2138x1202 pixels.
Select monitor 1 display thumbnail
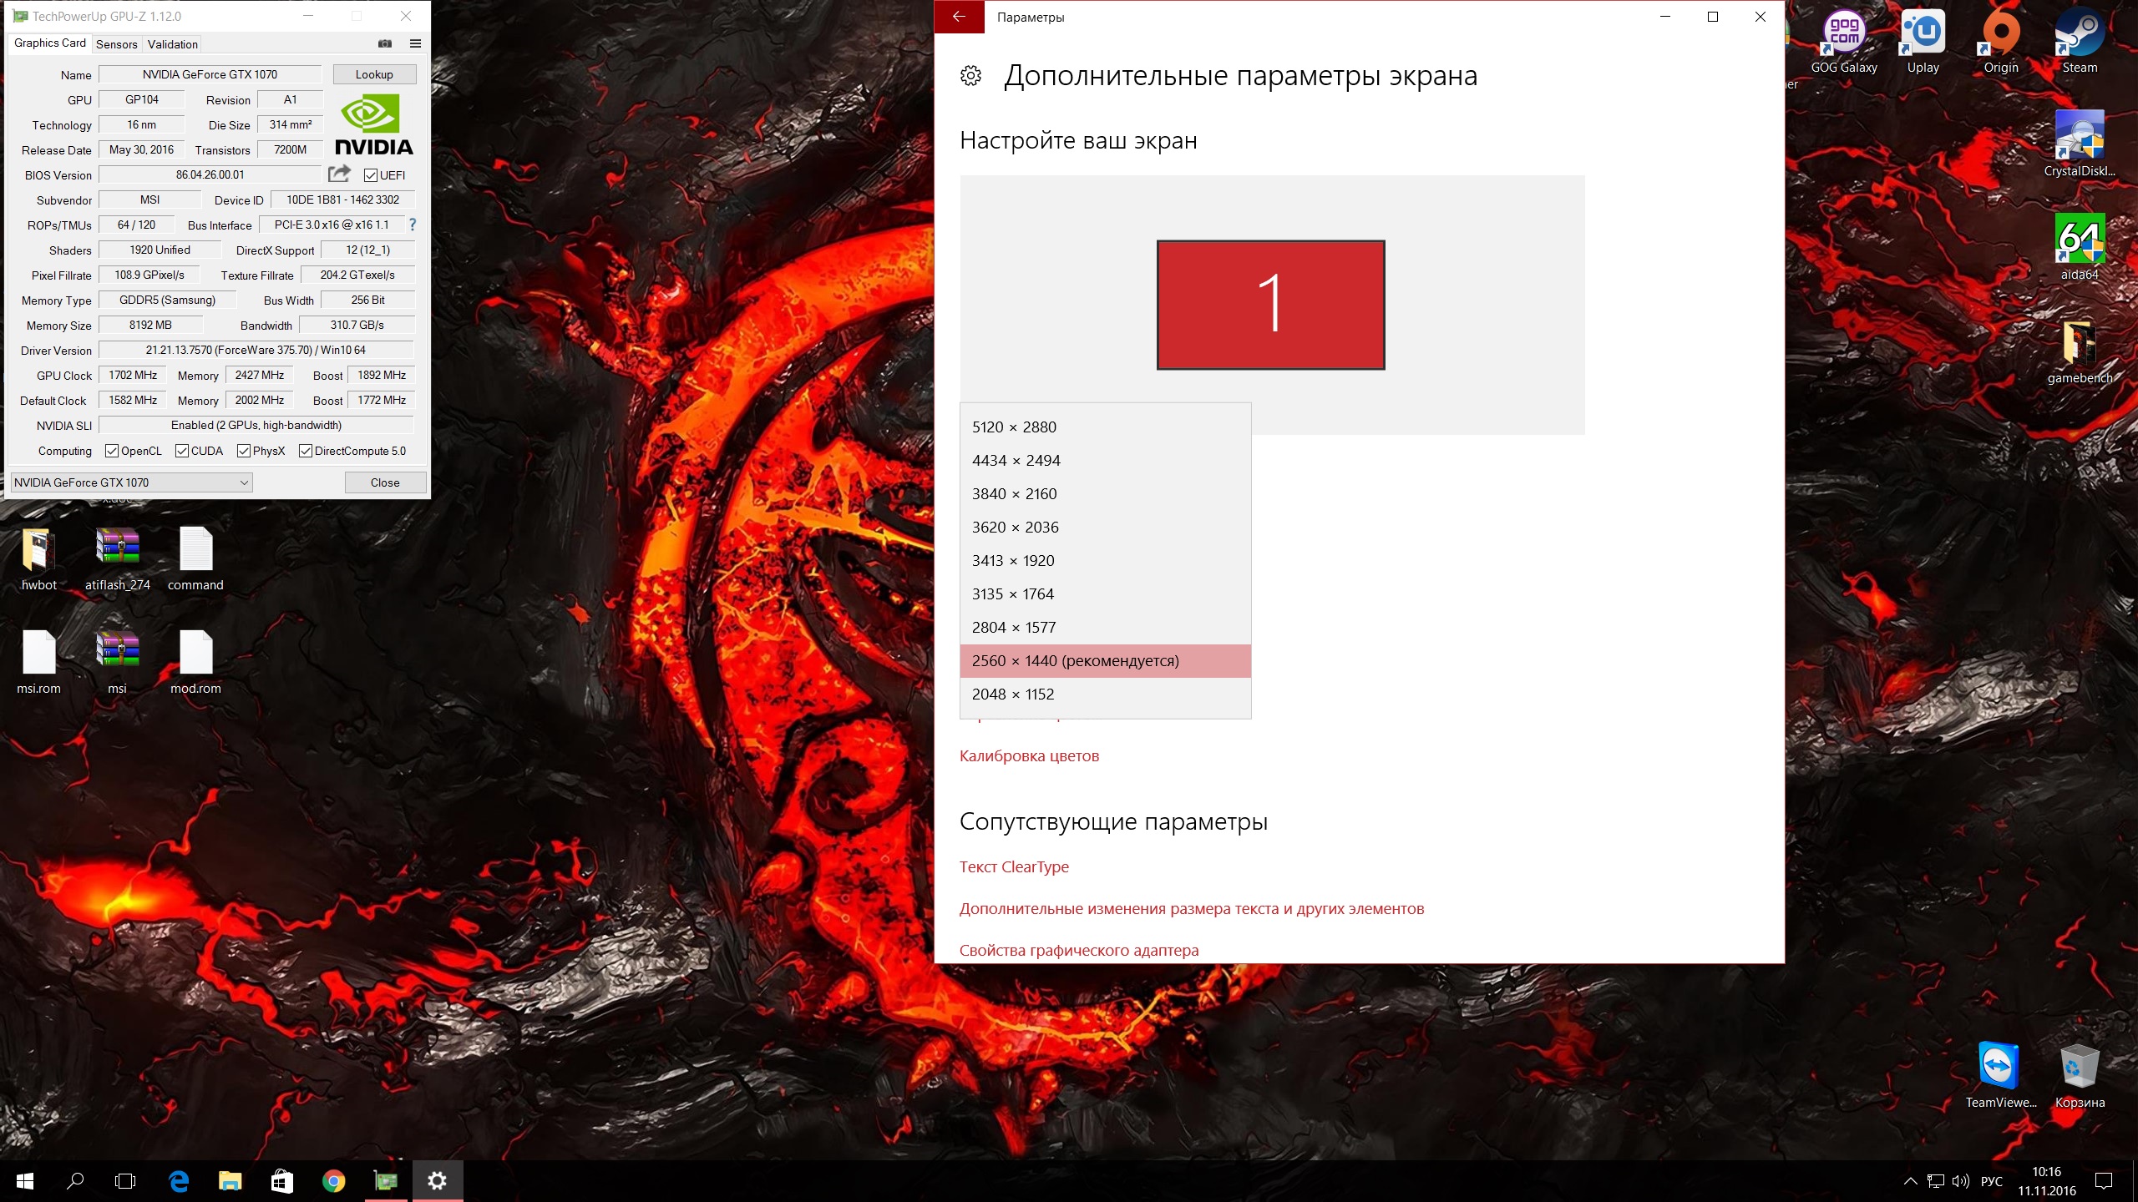tap(1270, 305)
